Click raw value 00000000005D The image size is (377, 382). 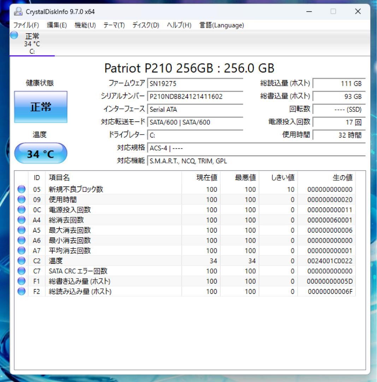(x=330, y=281)
